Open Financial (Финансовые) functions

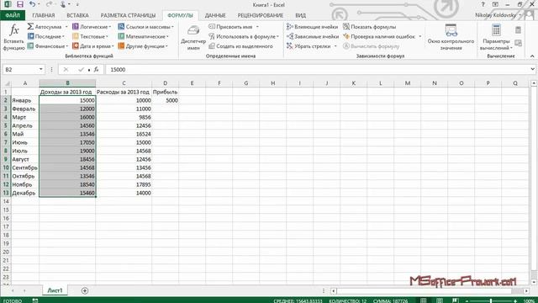(47, 46)
